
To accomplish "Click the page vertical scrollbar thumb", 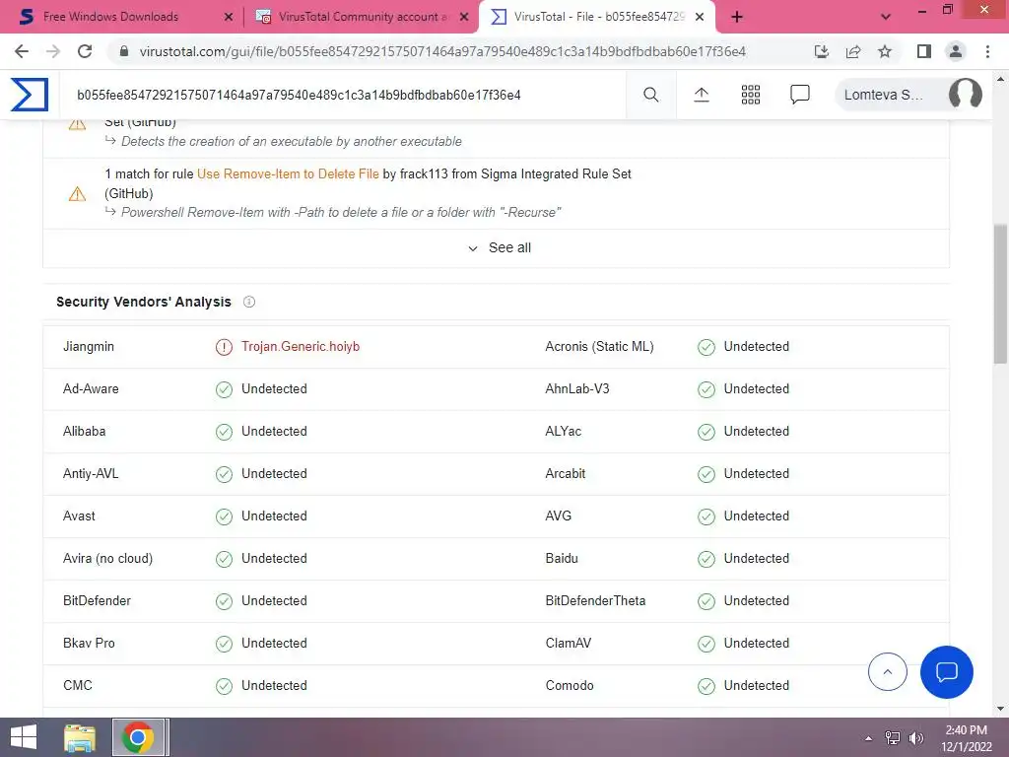I will [x=1000, y=294].
